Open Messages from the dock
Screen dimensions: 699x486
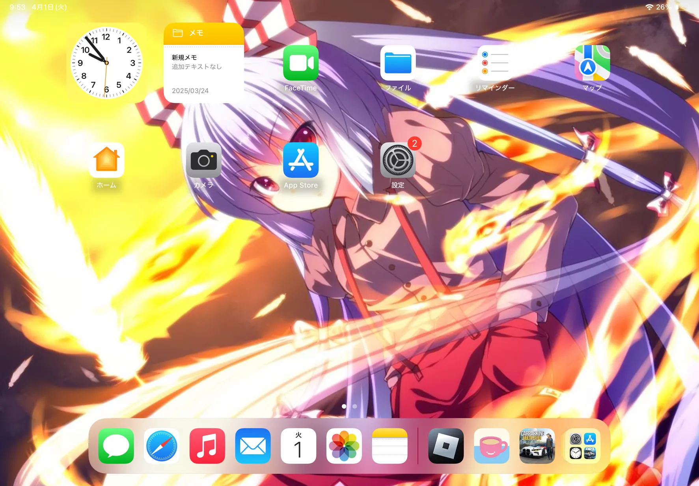coord(116,446)
